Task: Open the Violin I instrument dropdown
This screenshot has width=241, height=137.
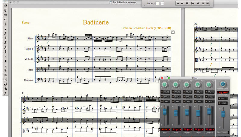Action: 177,129
